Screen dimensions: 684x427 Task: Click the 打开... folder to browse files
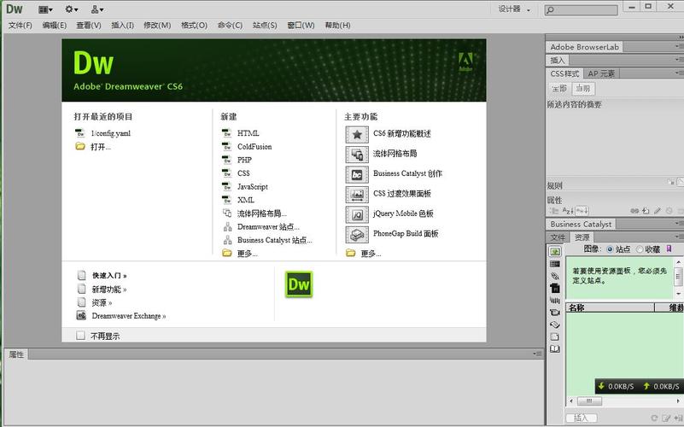pos(100,147)
